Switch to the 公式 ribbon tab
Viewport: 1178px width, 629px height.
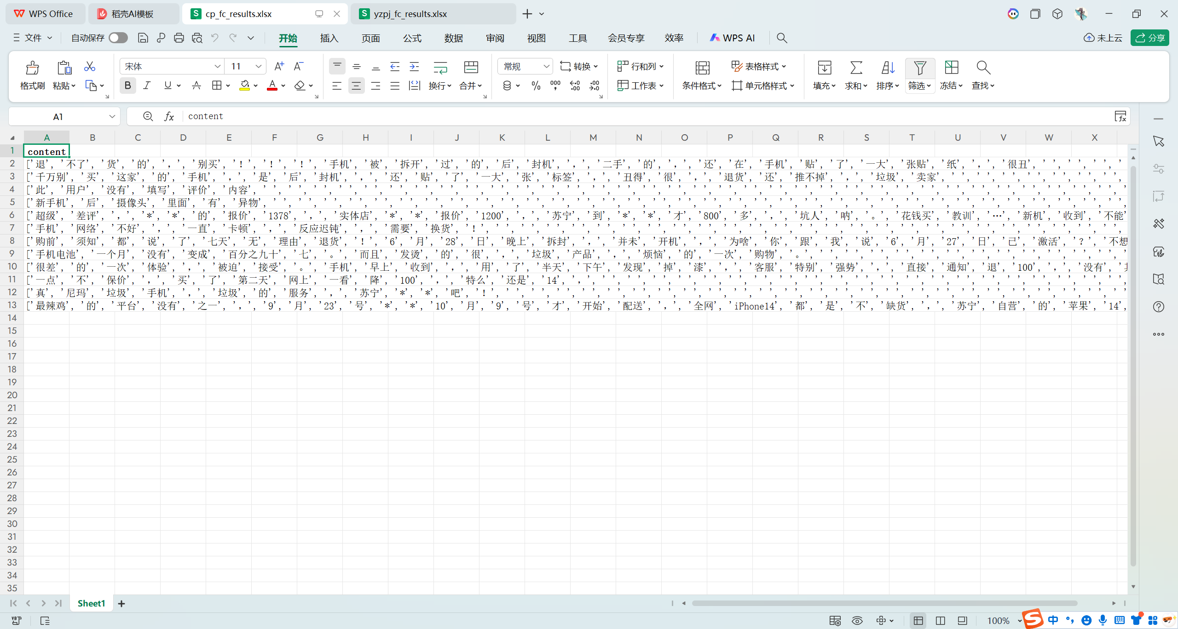tap(412, 38)
